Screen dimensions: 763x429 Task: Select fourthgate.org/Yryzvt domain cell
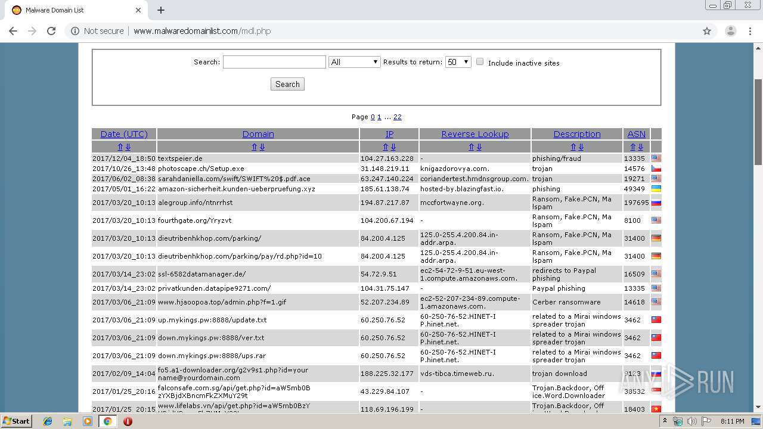pyautogui.click(x=258, y=220)
